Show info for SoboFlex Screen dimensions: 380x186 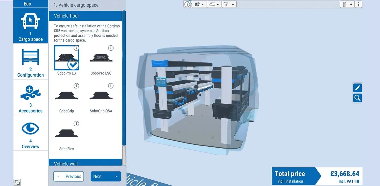(x=76, y=124)
